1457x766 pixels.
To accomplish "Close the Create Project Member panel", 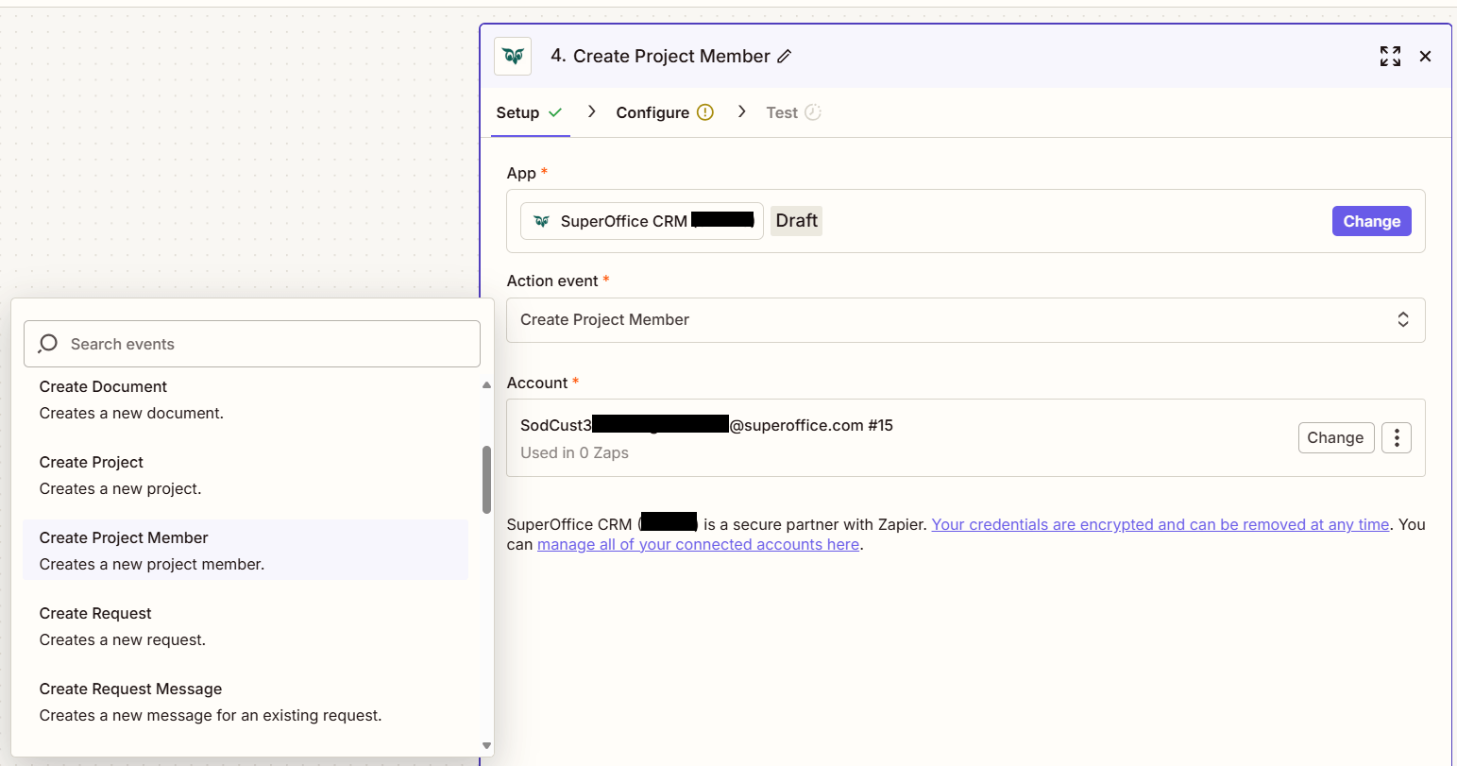I will pos(1426,57).
